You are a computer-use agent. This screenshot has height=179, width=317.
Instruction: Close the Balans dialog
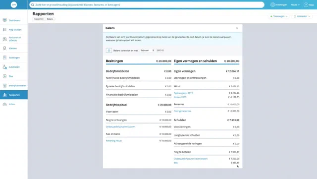[237, 28]
